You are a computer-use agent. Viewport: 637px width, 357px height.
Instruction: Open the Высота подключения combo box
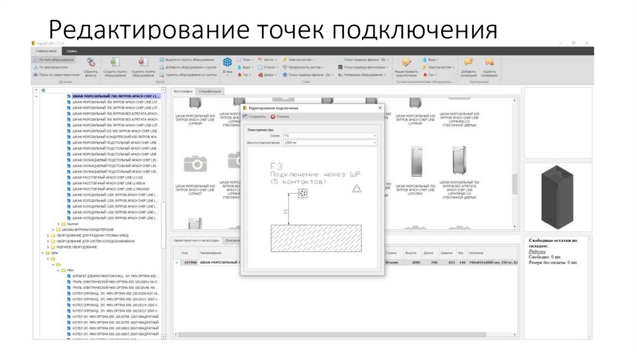330,143
